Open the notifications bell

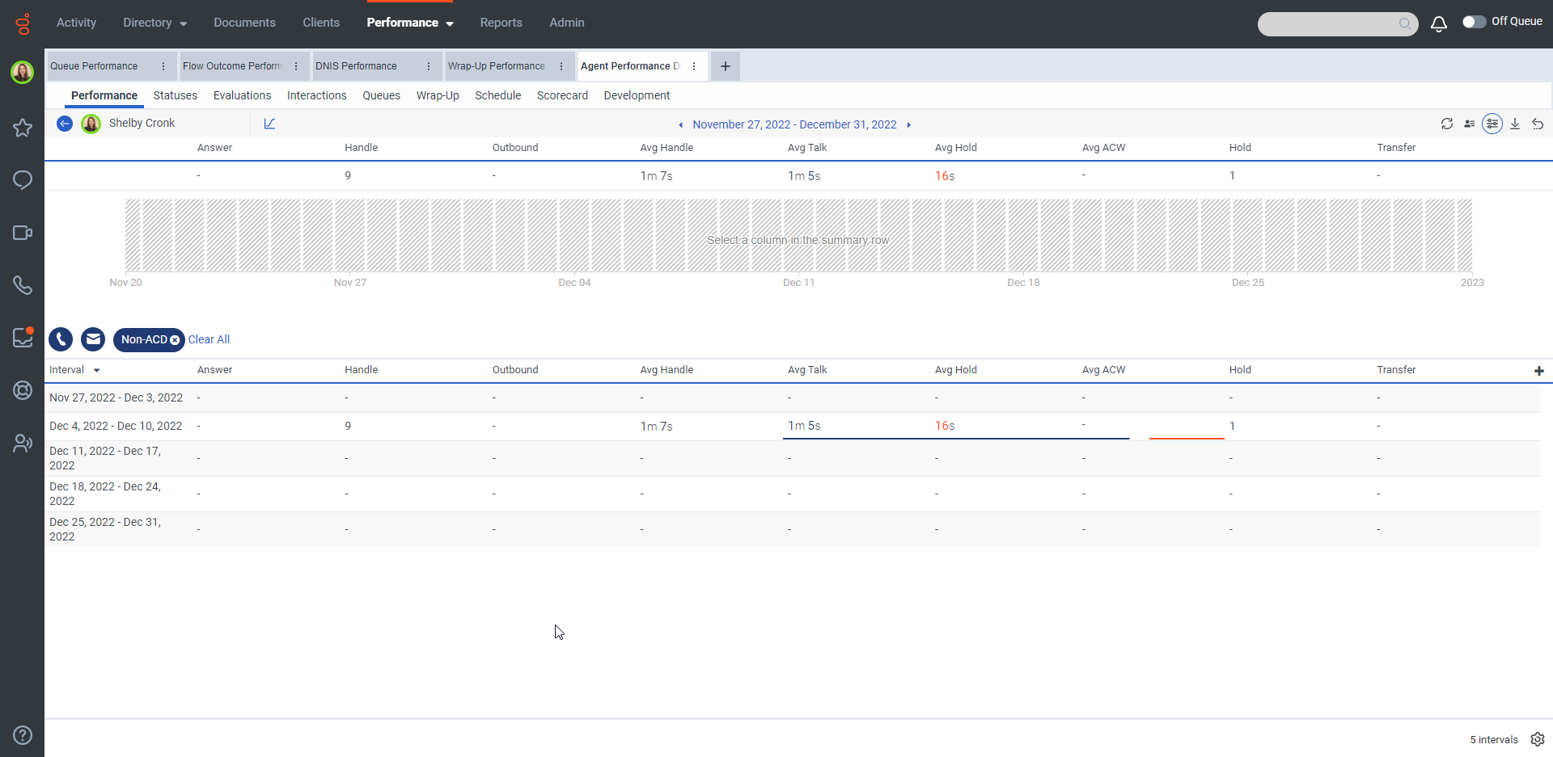tap(1438, 24)
